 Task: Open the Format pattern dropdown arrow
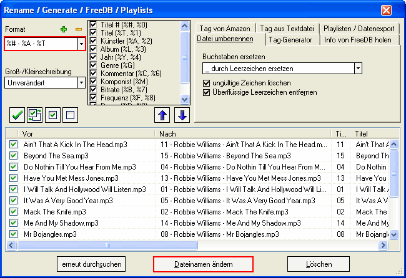coord(81,44)
